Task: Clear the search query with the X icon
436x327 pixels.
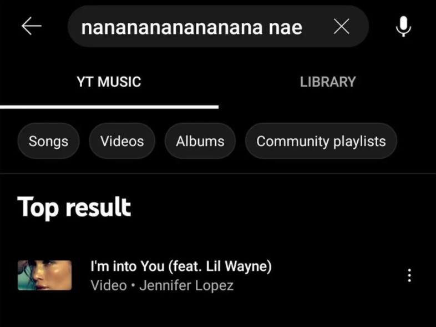Action: pos(342,27)
